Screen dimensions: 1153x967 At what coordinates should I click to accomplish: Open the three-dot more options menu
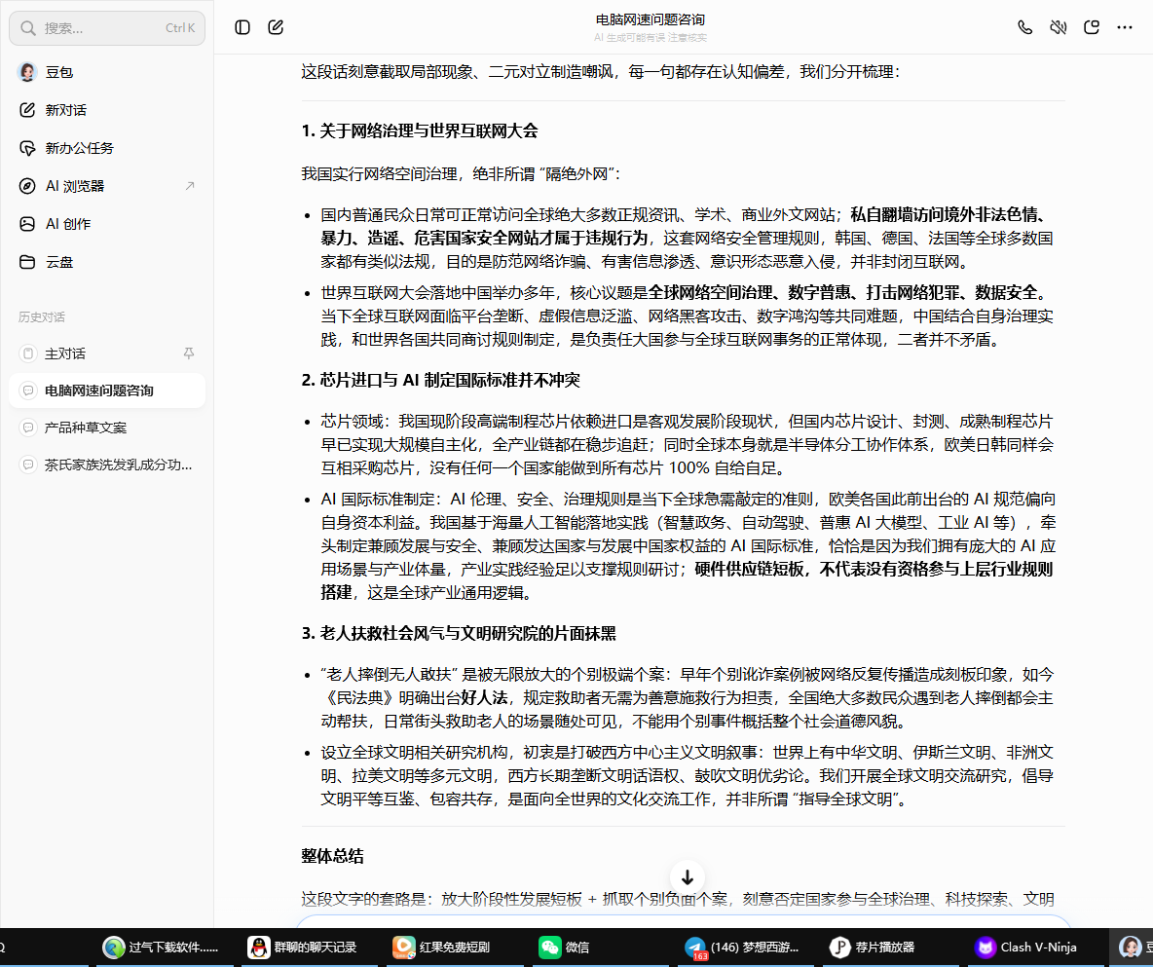pyautogui.click(x=1125, y=28)
